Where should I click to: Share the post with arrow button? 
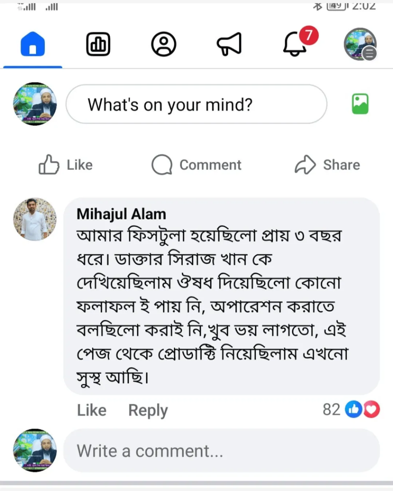coord(327,165)
